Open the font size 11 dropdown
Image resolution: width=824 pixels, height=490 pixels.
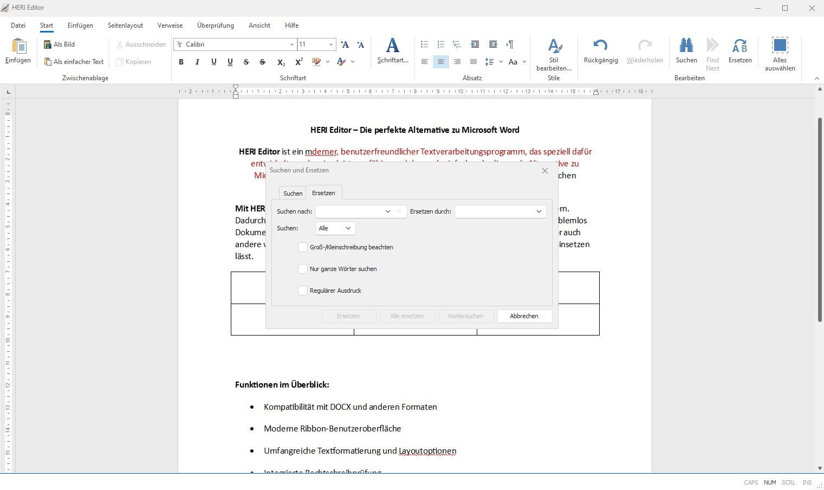[x=331, y=44]
